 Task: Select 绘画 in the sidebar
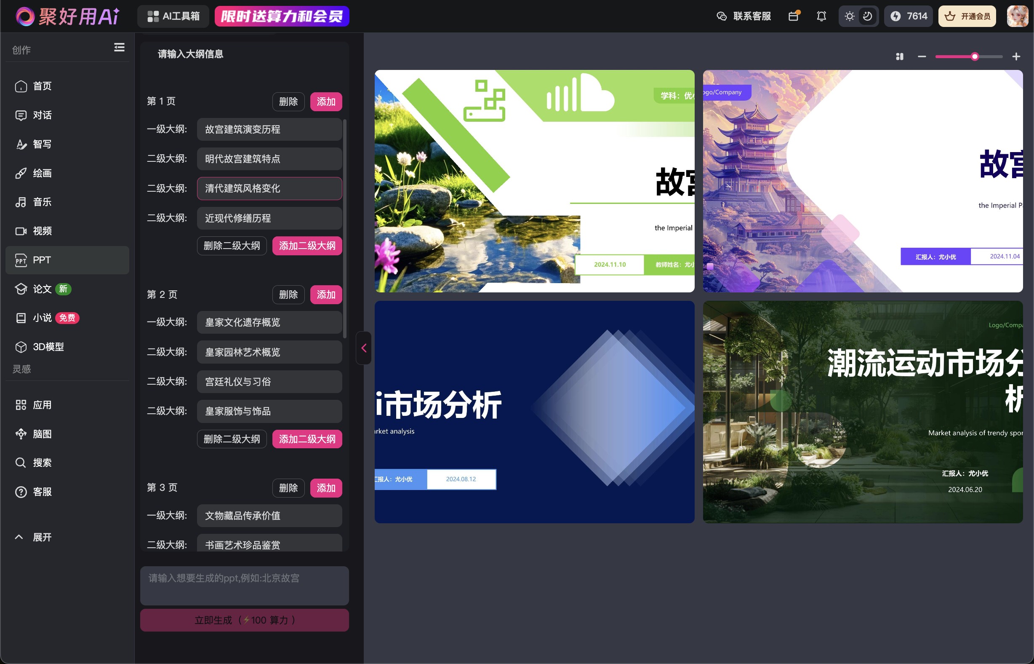(x=42, y=173)
